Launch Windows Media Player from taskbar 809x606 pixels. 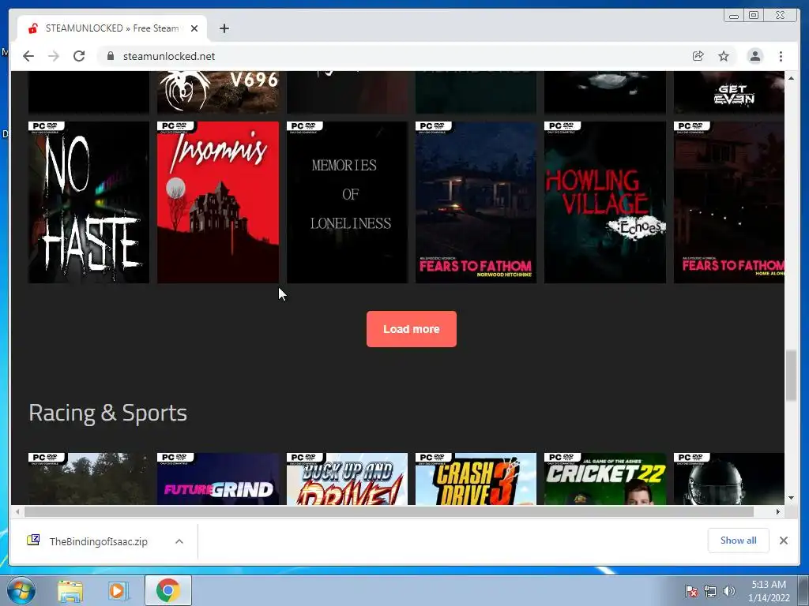click(119, 591)
